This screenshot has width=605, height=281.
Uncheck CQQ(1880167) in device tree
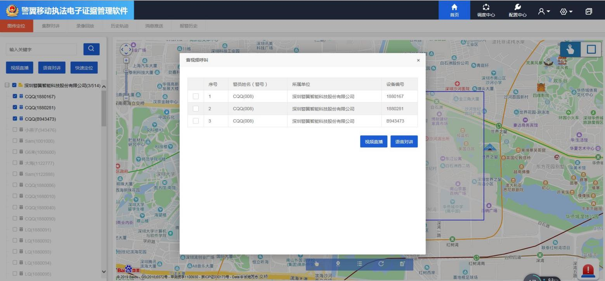(x=15, y=97)
